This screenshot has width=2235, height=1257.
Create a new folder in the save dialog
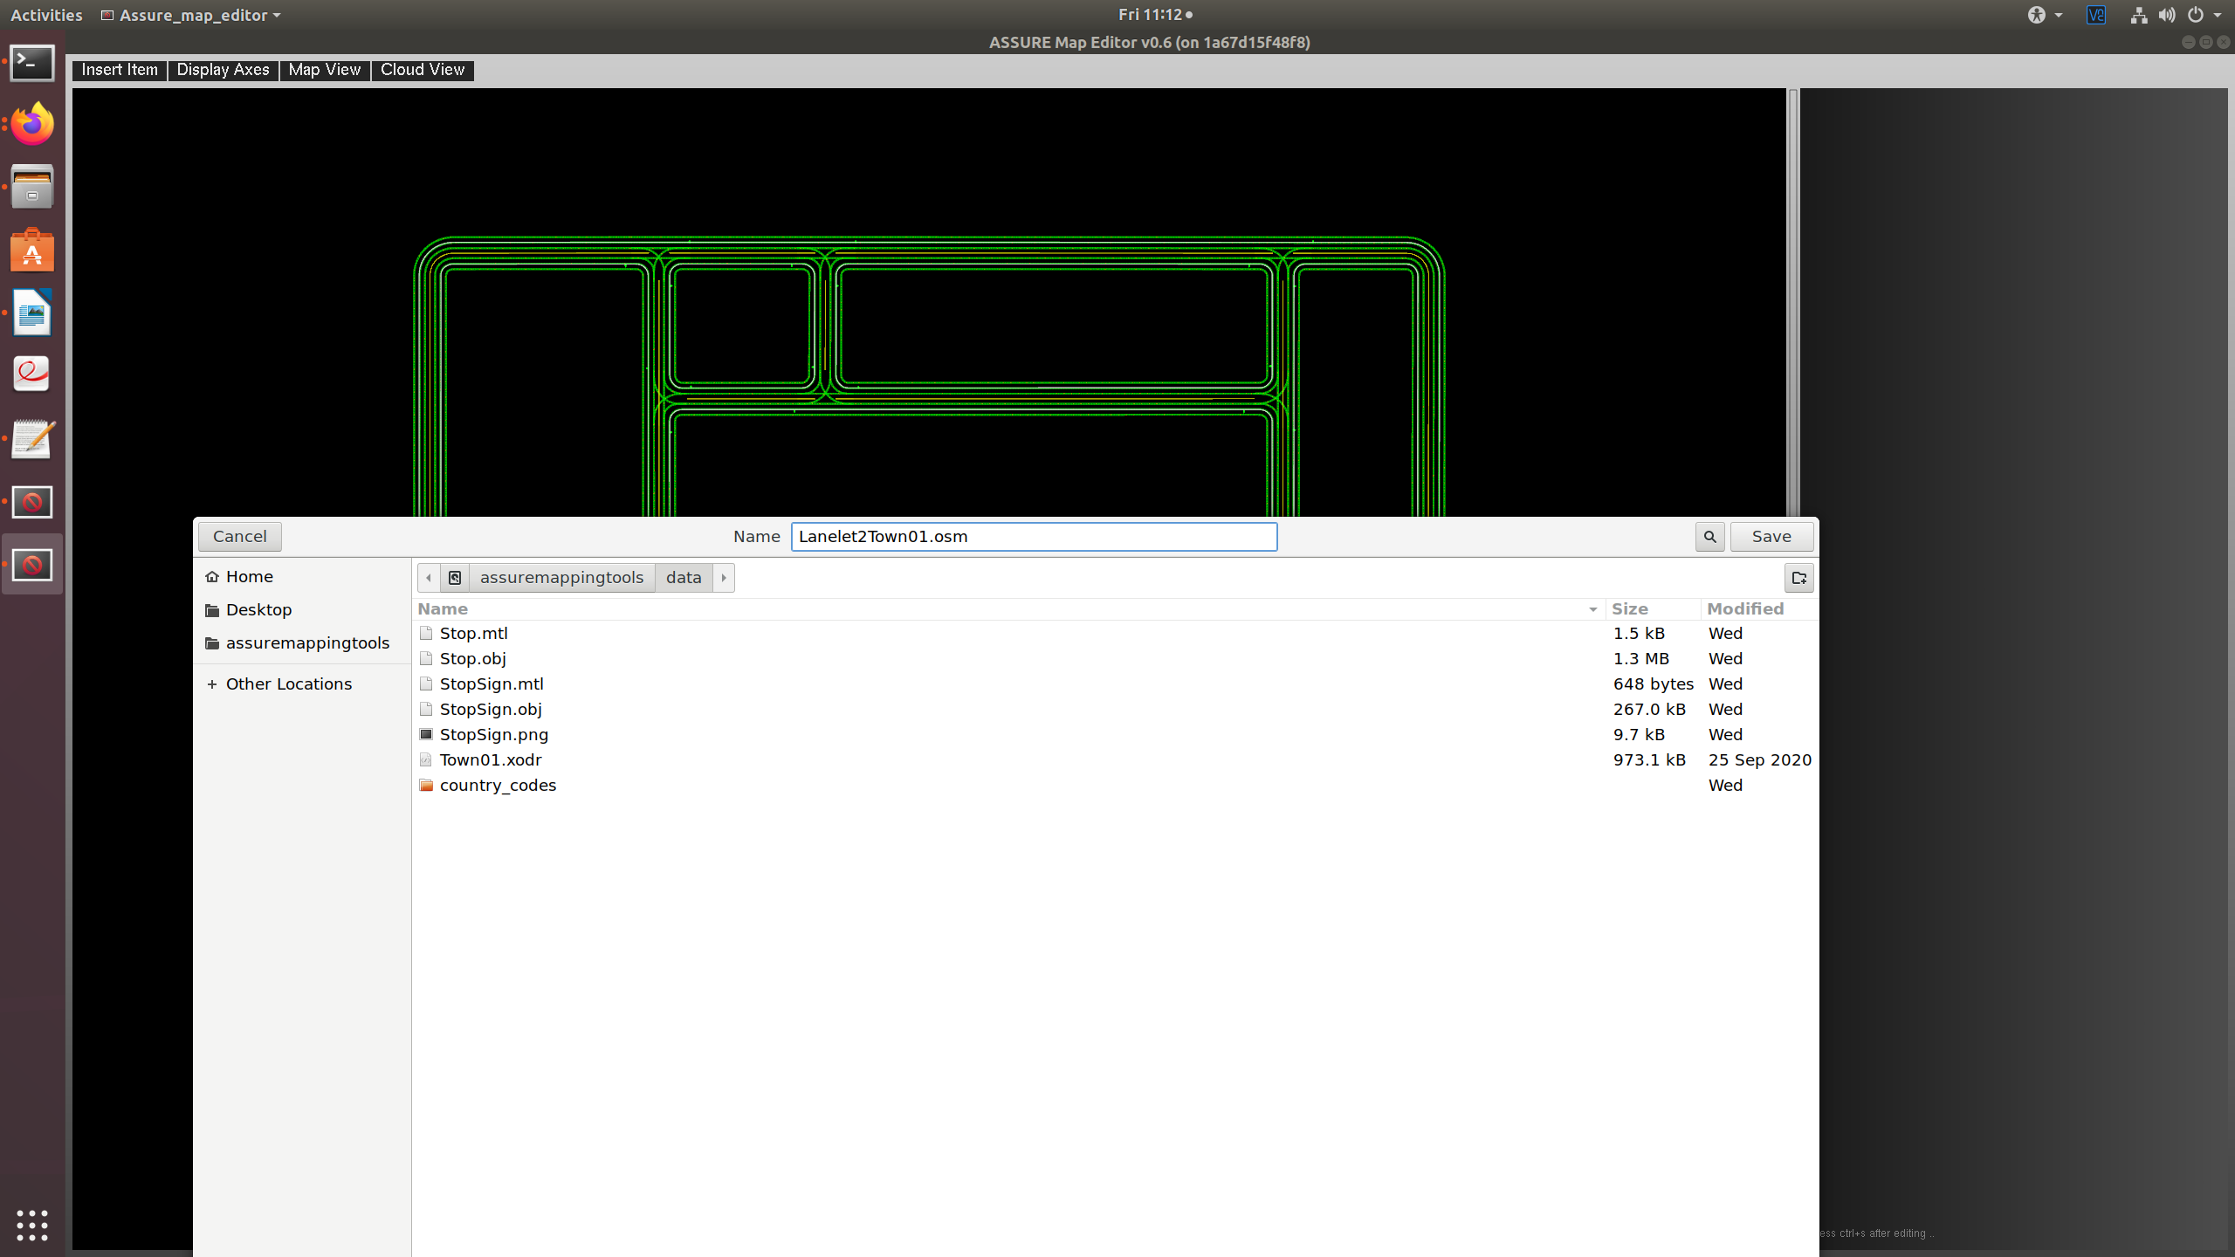click(1798, 577)
